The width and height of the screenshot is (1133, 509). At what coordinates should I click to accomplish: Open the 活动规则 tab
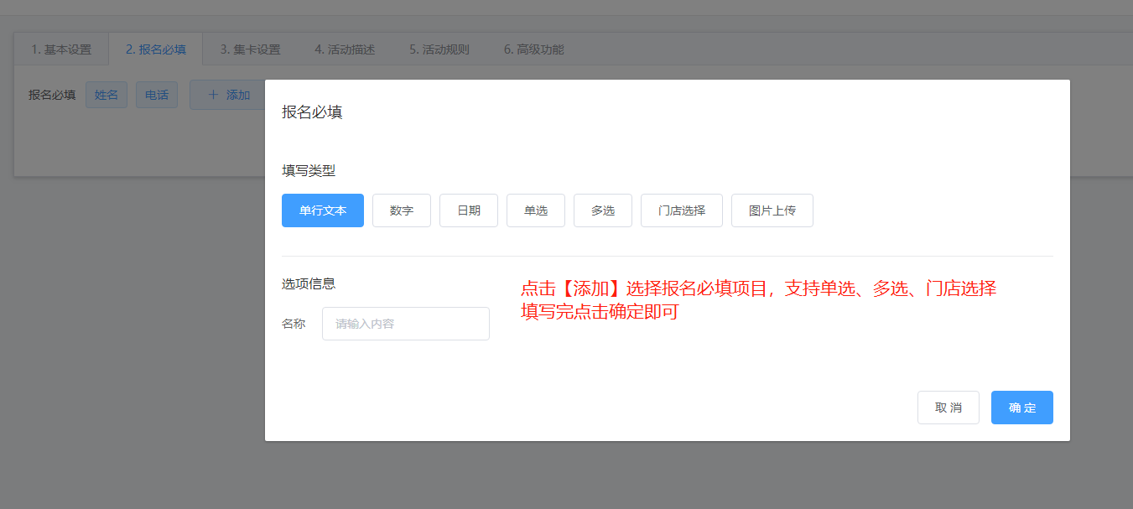(x=439, y=49)
